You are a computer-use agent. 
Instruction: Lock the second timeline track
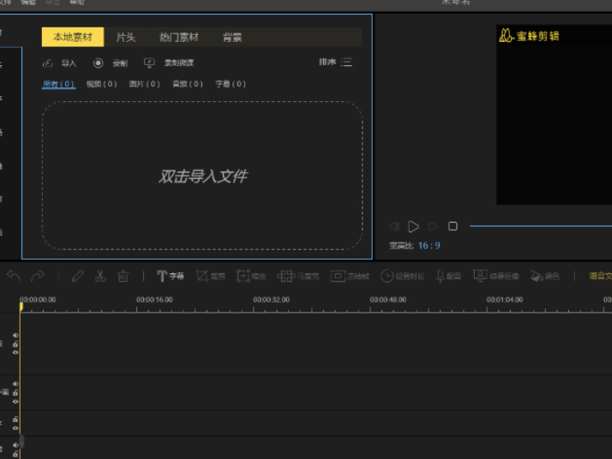(15, 393)
